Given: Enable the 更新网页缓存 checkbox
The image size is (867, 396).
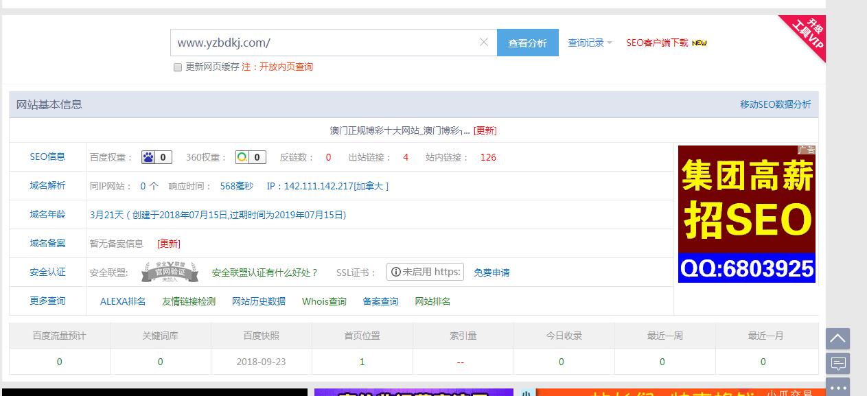Looking at the screenshot, I should point(178,67).
